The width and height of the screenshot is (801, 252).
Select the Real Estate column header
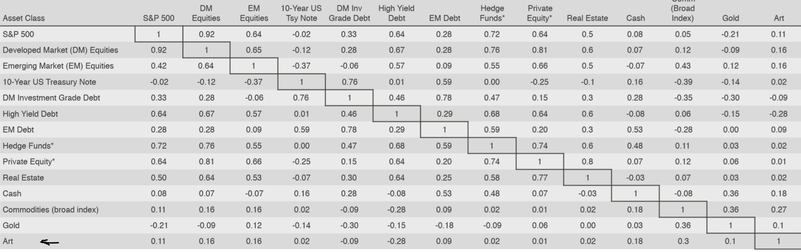tap(587, 18)
